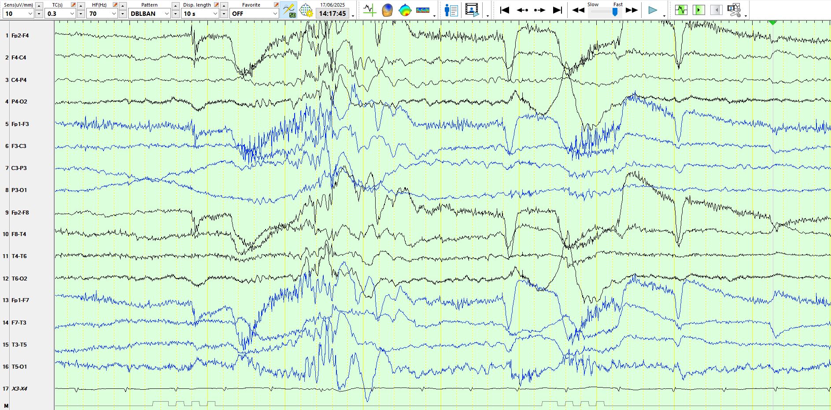This screenshot has width=831, height=410.
Task: Step TC(s) value up
Action: [81, 6]
